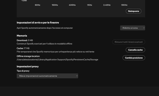Screen dimensions: 159x96
Task: Click the File temporanei cache description
Action: click(56, 52)
